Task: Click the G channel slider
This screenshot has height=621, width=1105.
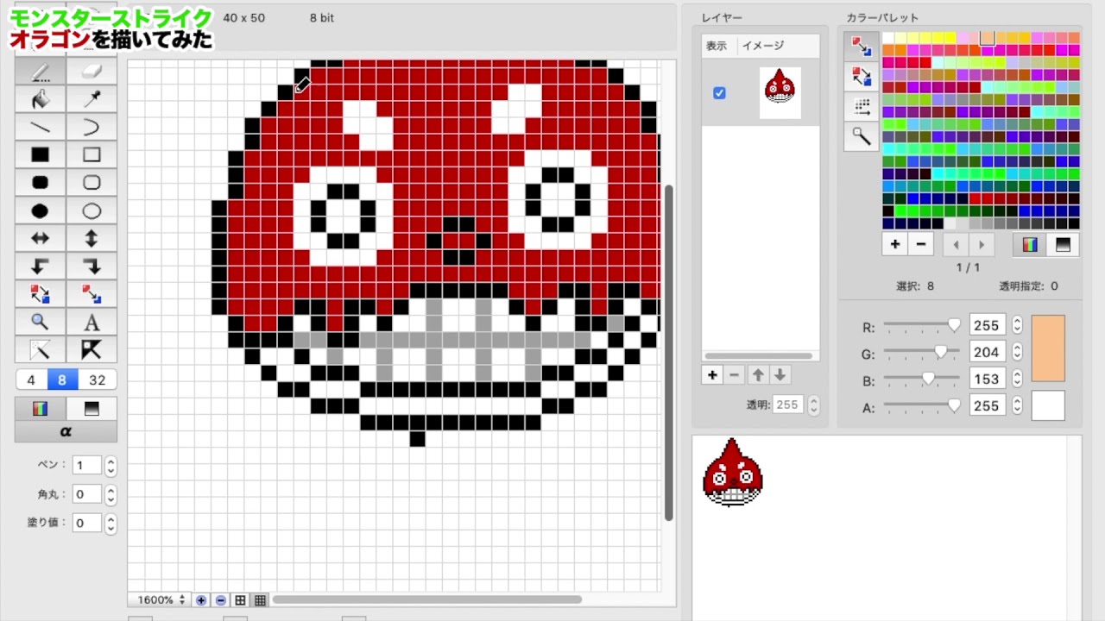Action: pyautogui.click(x=921, y=352)
